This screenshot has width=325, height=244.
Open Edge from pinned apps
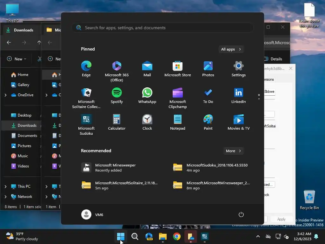tap(86, 69)
